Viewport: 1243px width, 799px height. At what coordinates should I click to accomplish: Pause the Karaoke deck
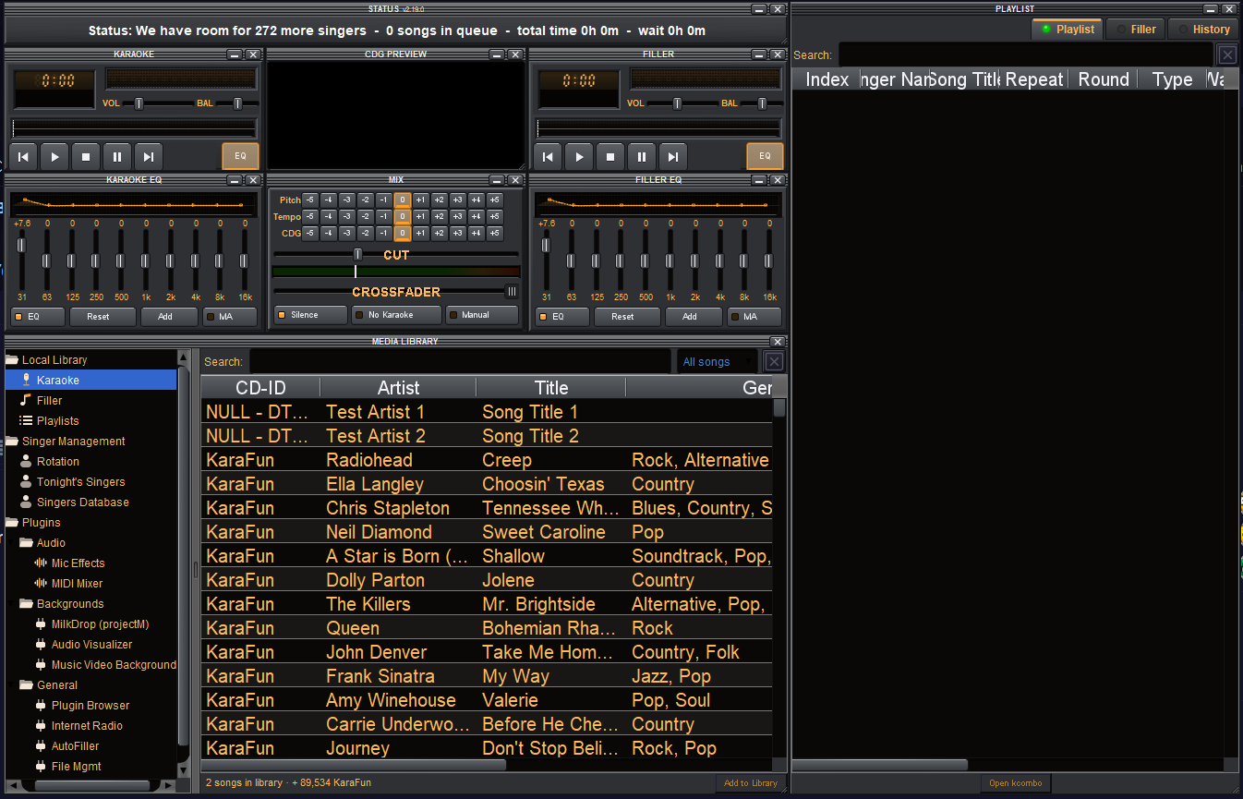coord(117,157)
